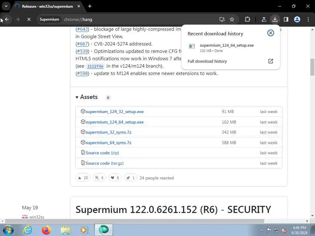Open Full download history
This screenshot has width=315, height=236.
(x=207, y=61)
